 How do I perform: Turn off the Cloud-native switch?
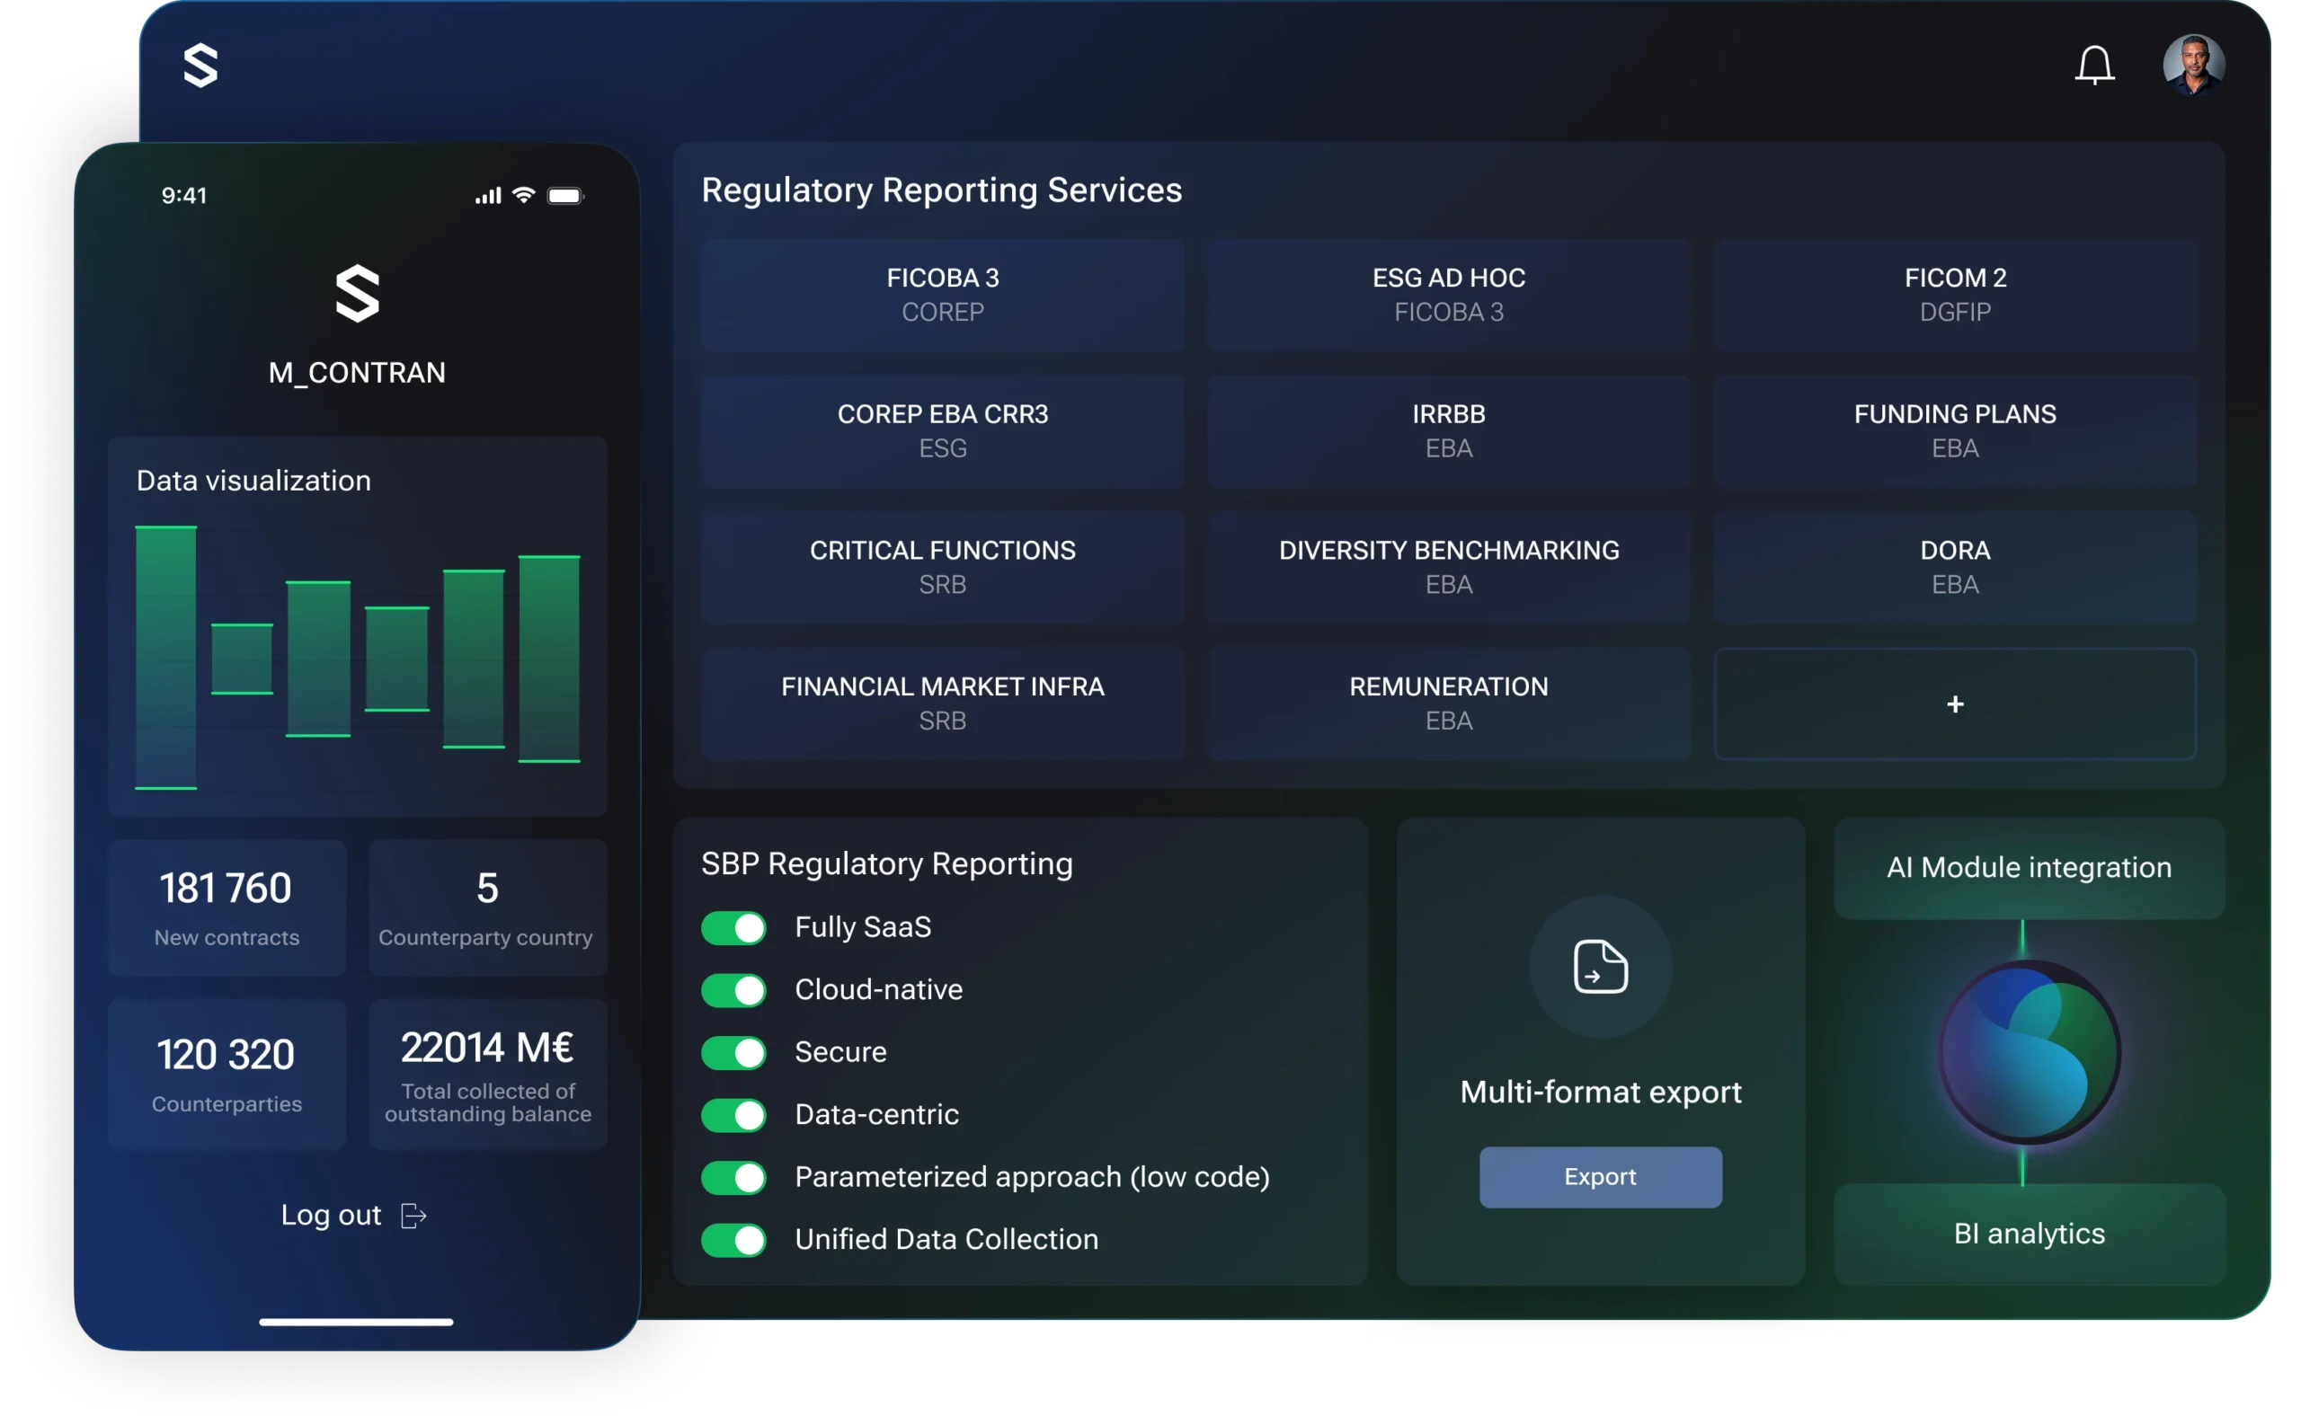click(x=733, y=989)
